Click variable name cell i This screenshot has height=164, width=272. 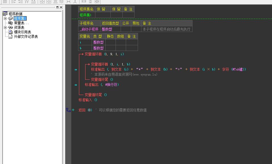(85, 42)
